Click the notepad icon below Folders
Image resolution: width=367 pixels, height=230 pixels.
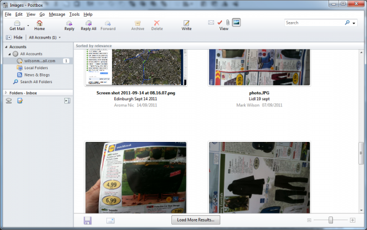pos(20,100)
